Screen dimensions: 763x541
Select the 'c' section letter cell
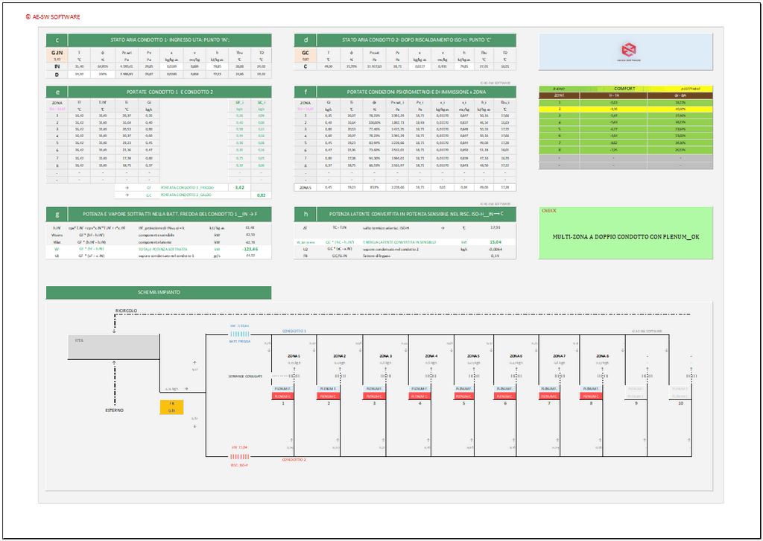pos(57,39)
